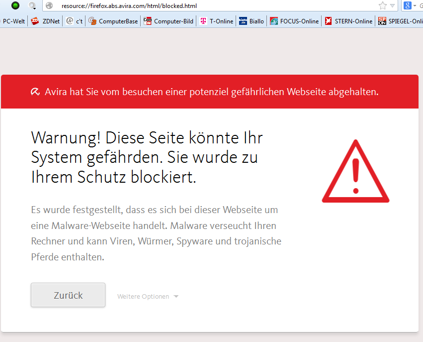
Task: Click the STERN-Online star favicon
Action: (328, 21)
